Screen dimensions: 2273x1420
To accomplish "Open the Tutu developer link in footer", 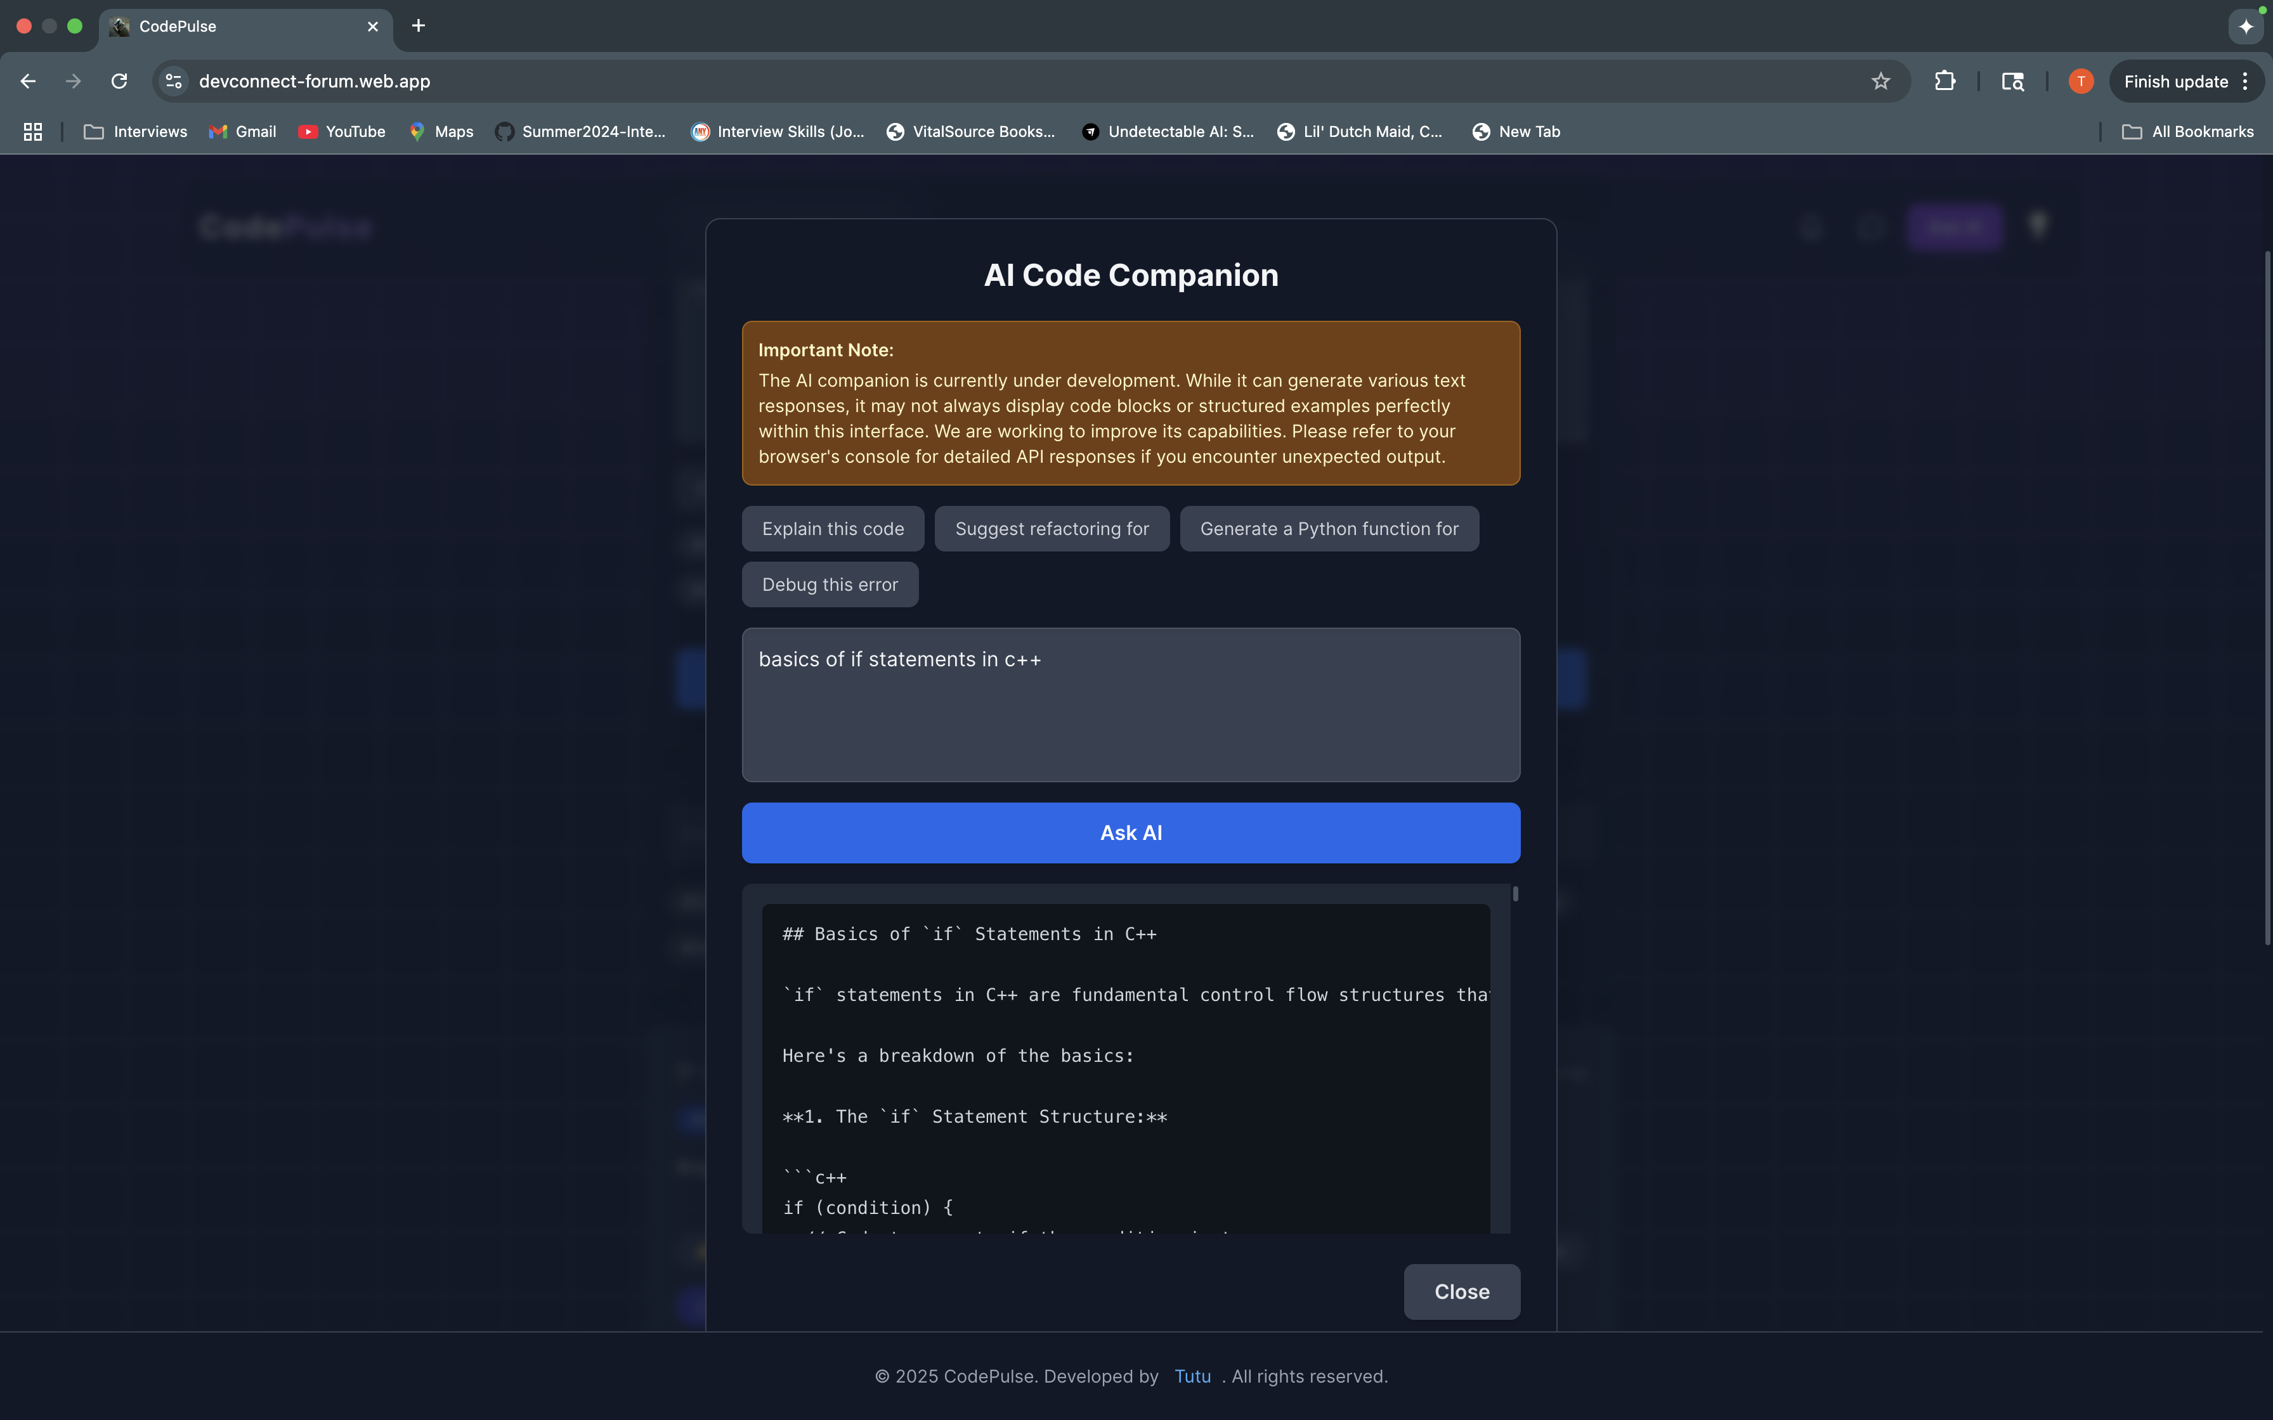I will coord(1192,1376).
